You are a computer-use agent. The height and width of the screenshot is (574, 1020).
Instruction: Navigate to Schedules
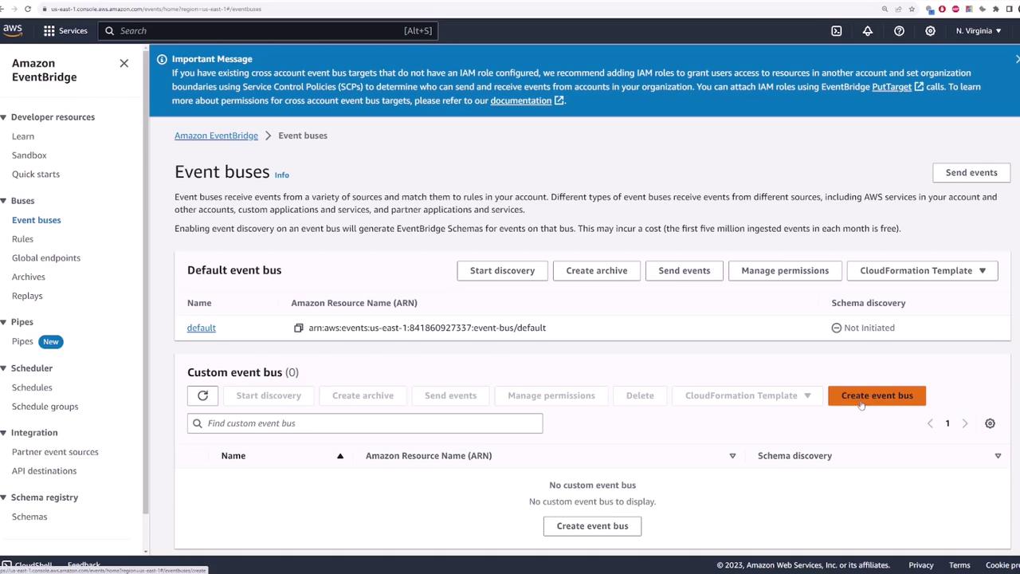click(x=32, y=387)
